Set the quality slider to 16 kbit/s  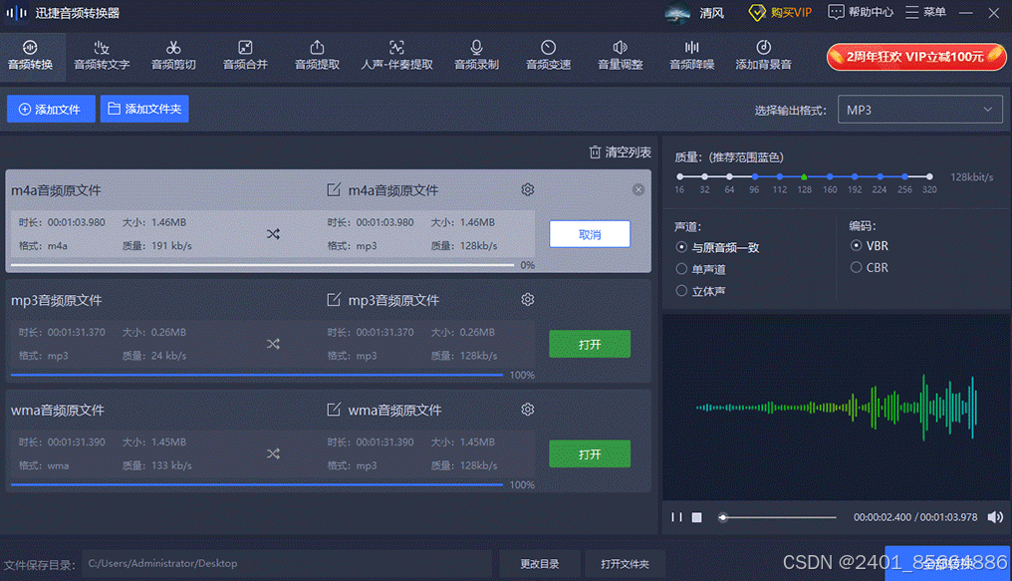click(x=679, y=176)
